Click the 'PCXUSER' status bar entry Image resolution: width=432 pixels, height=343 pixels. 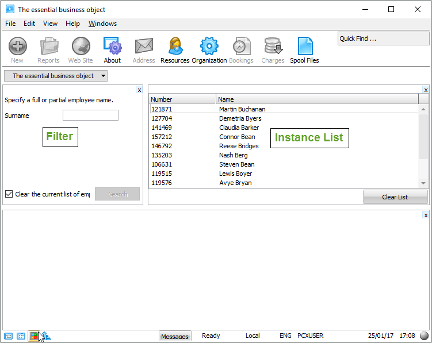pos(311,336)
